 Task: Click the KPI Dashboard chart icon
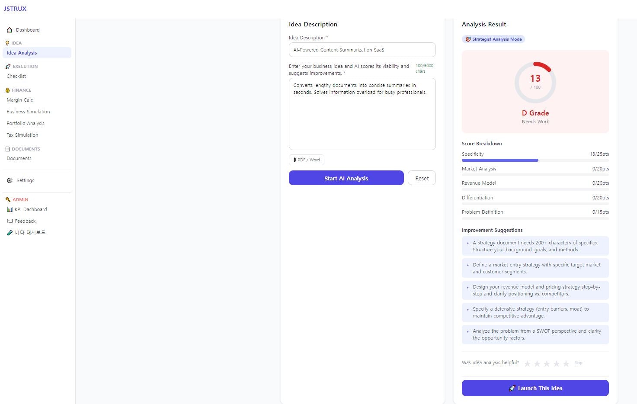click(10, 209)
